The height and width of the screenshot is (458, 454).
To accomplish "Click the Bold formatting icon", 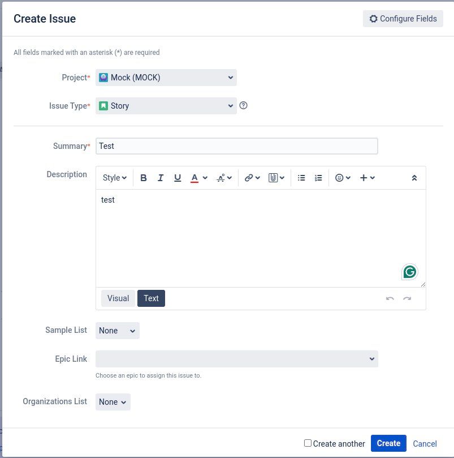I will (x=143, y=178).
